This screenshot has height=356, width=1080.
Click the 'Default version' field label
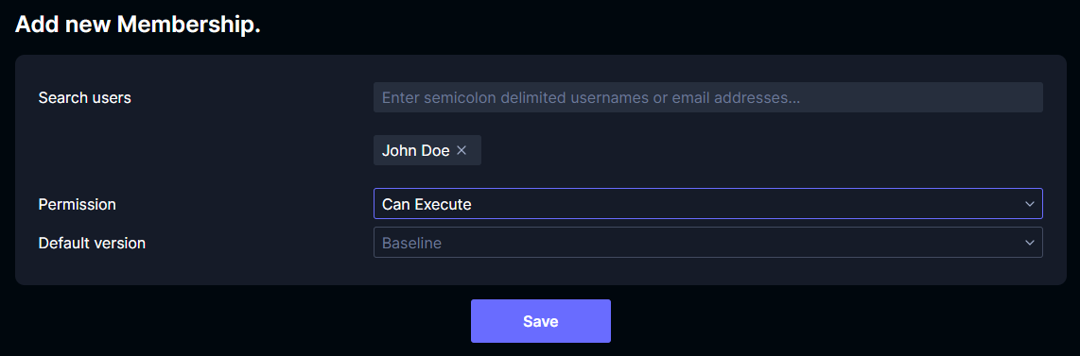point(92,243)
